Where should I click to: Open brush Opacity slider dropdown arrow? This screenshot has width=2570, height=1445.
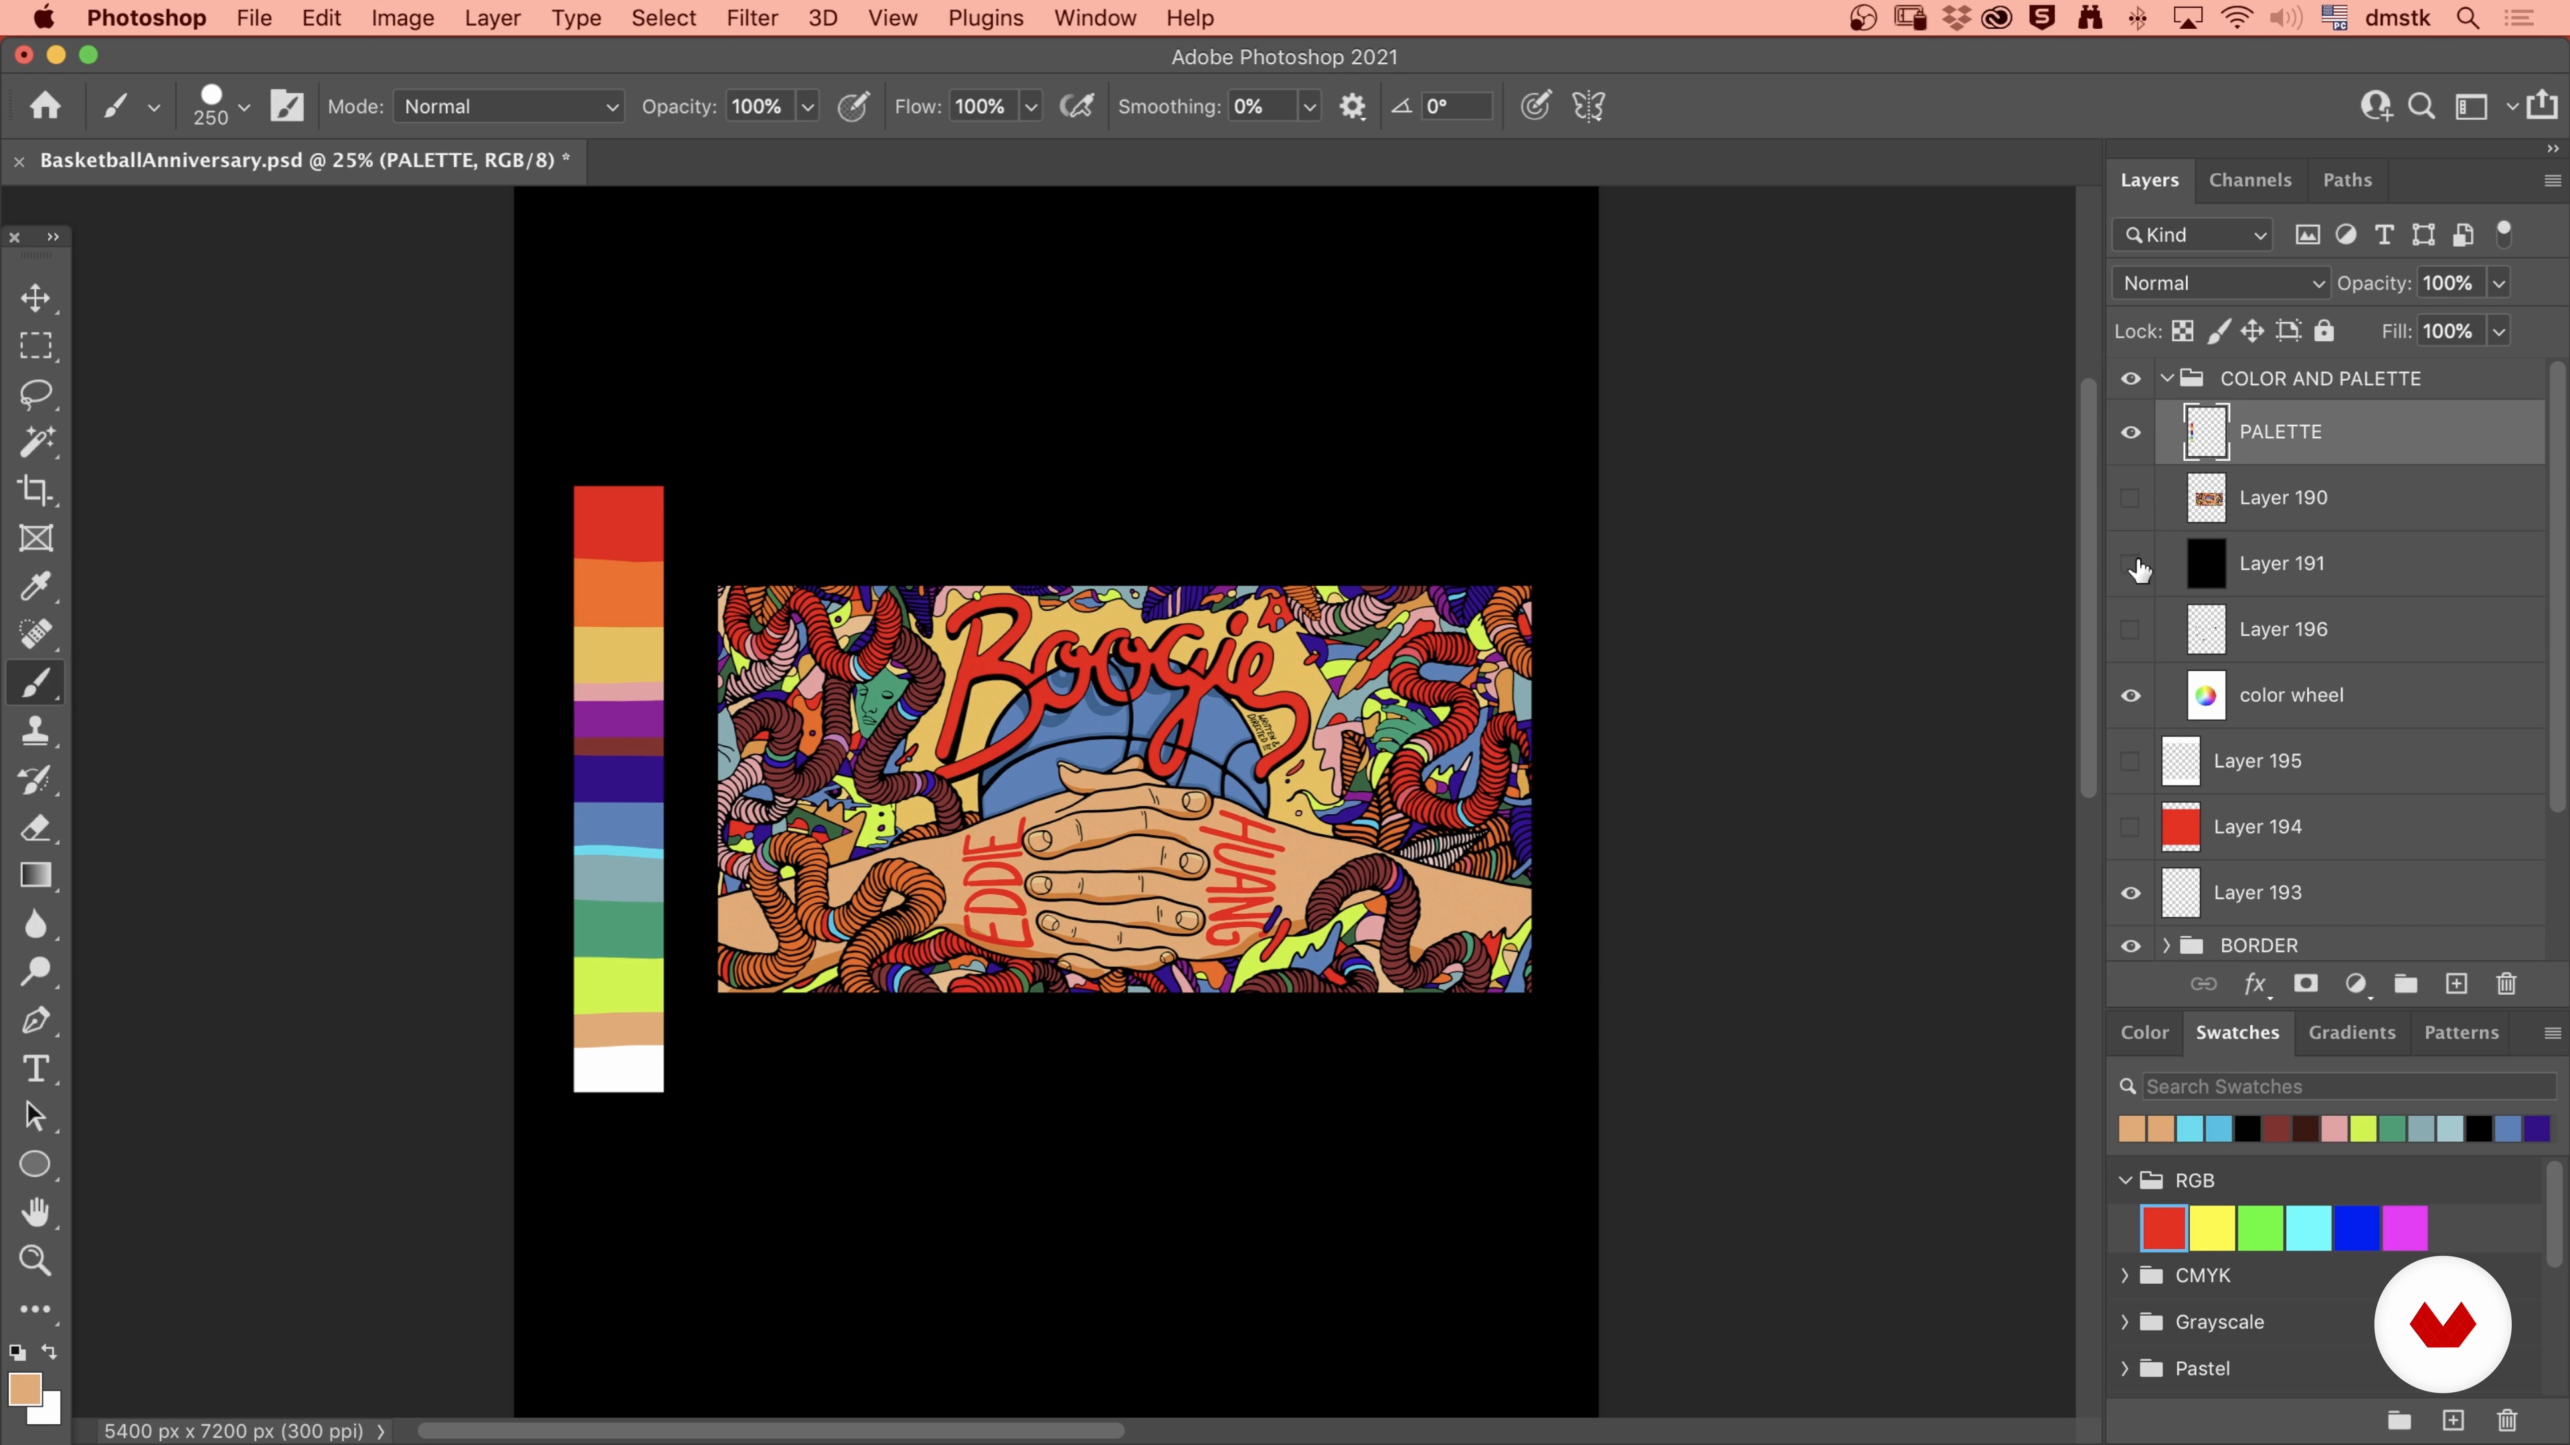tap(807, 106)
